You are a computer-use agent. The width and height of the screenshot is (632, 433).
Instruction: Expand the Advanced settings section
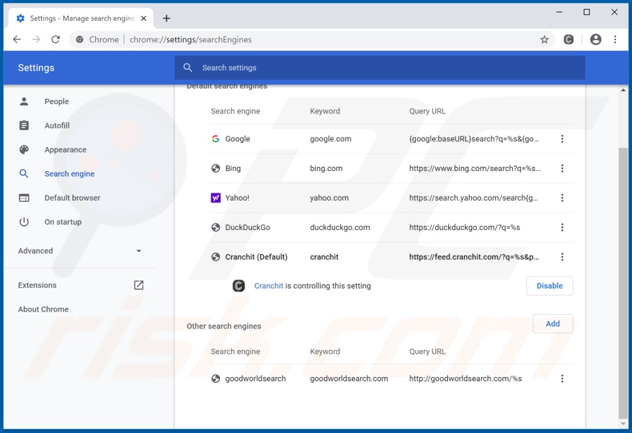[79, 251]
